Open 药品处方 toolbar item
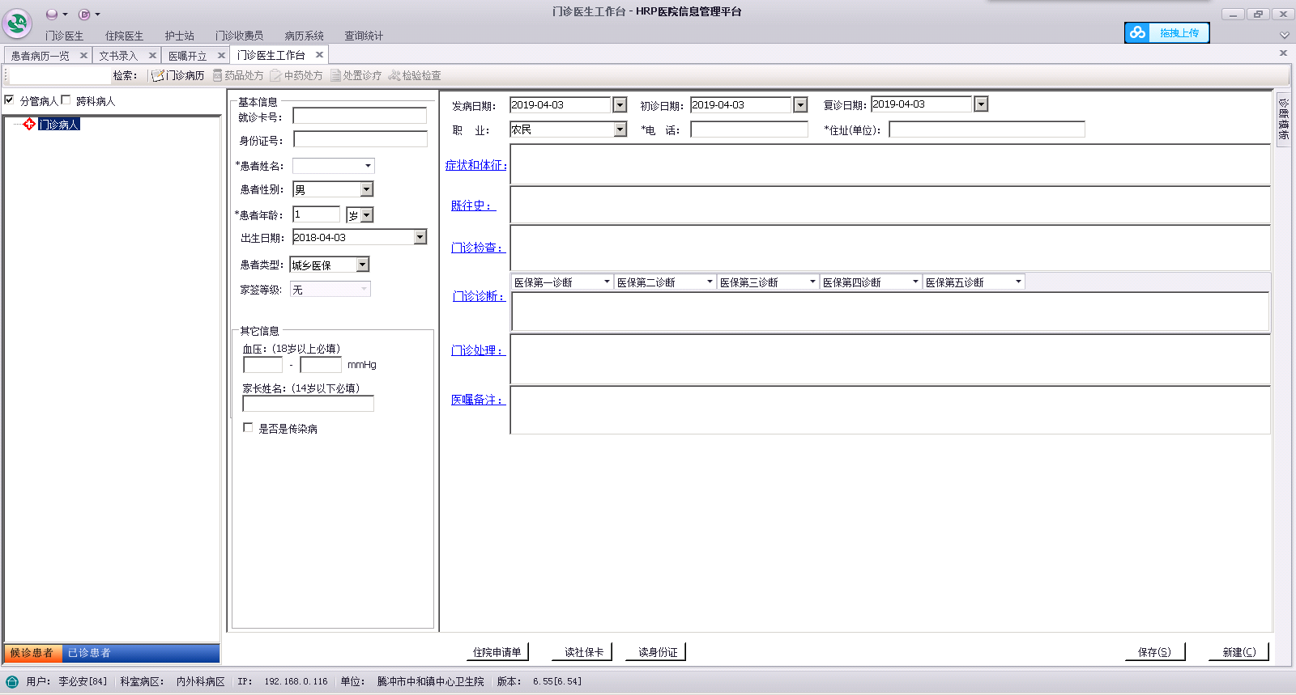 (238, 75)
